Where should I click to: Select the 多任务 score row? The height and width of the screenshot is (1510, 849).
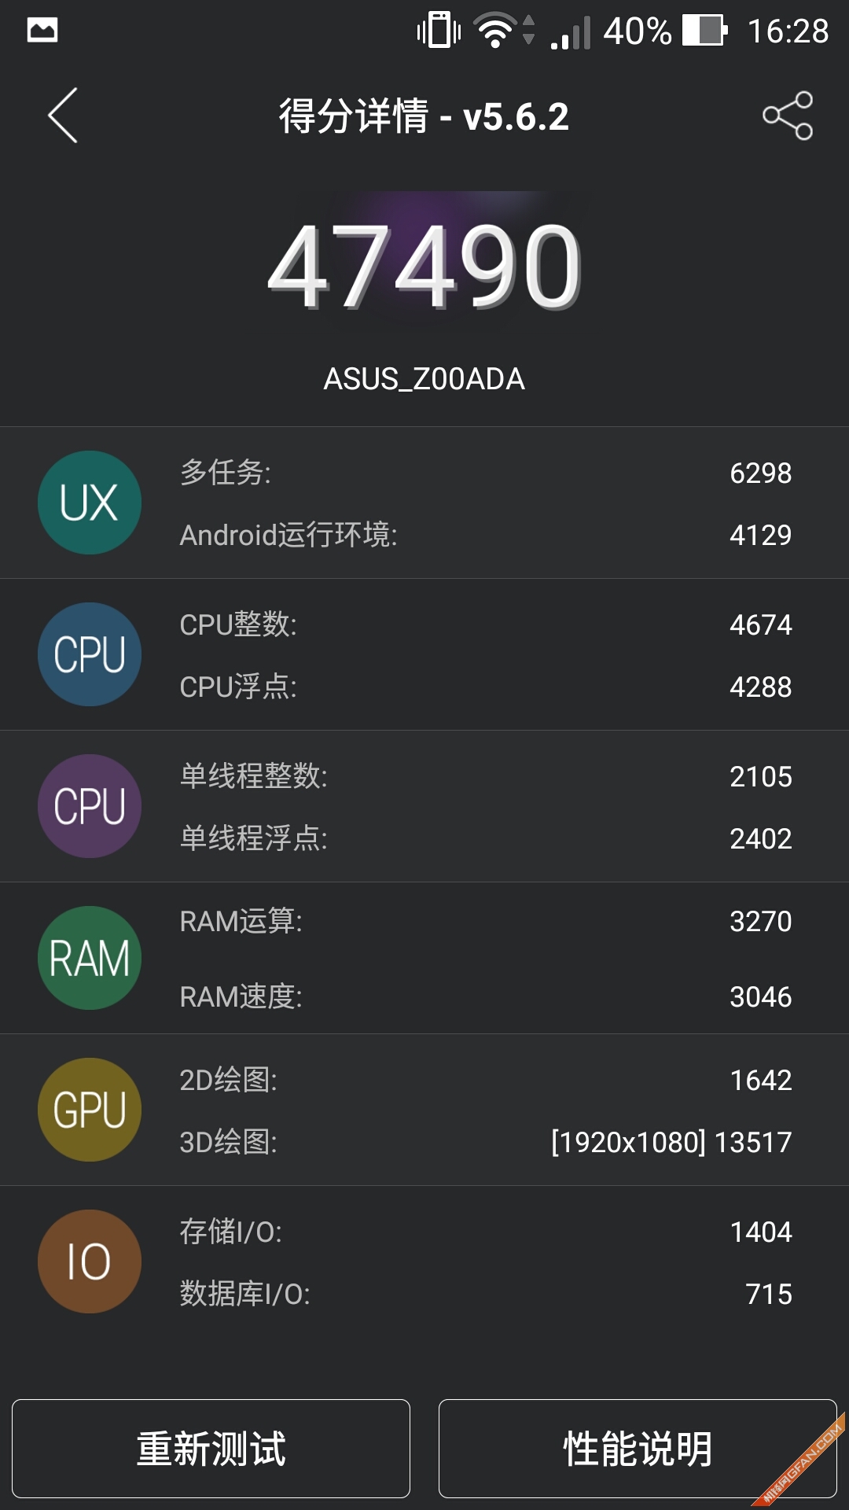(485, 473)
